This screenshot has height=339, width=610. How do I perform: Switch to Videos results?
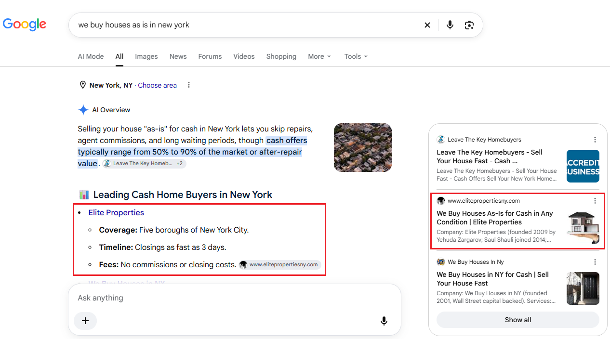[244, 56]
